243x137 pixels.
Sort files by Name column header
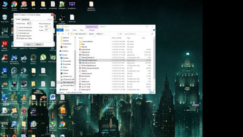81,38
